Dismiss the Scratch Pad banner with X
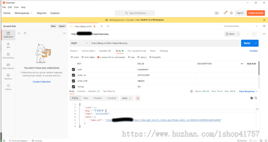This screenshot has width=268, height=142. (x=264, y=20)
